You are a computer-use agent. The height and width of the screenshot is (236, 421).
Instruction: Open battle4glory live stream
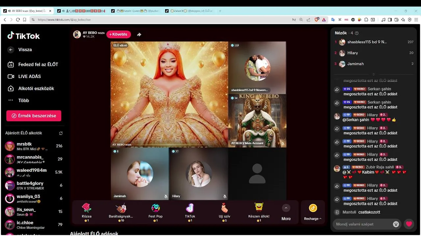point(34,186)
